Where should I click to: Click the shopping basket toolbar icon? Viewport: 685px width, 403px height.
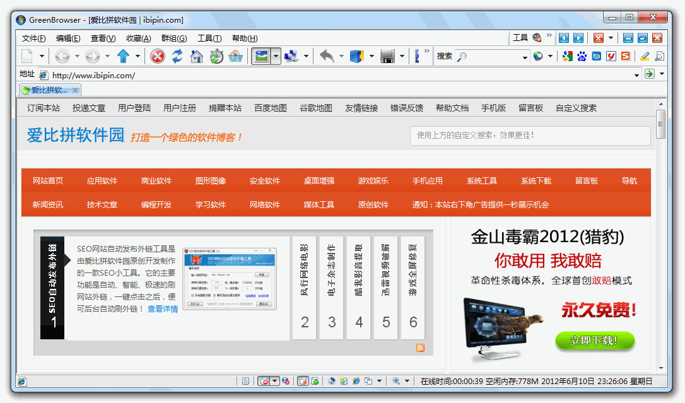click(x=236, y=56)
